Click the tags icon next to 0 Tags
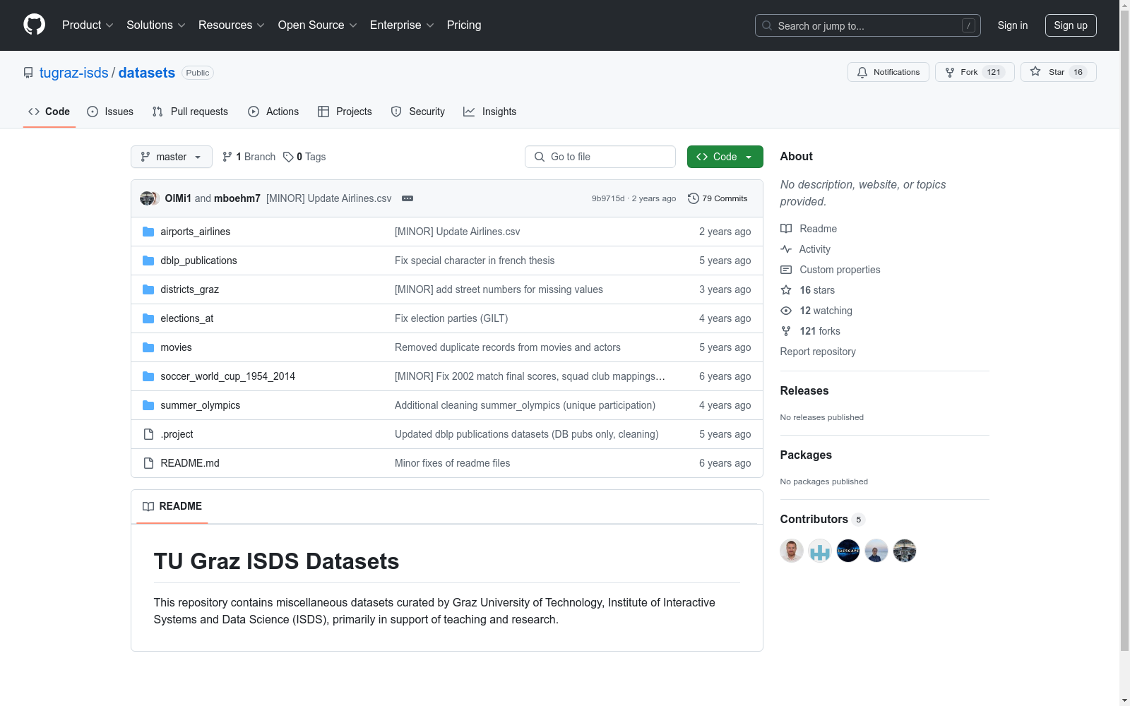This screenshot has height=706, width=1130. (x=288, y=157)
